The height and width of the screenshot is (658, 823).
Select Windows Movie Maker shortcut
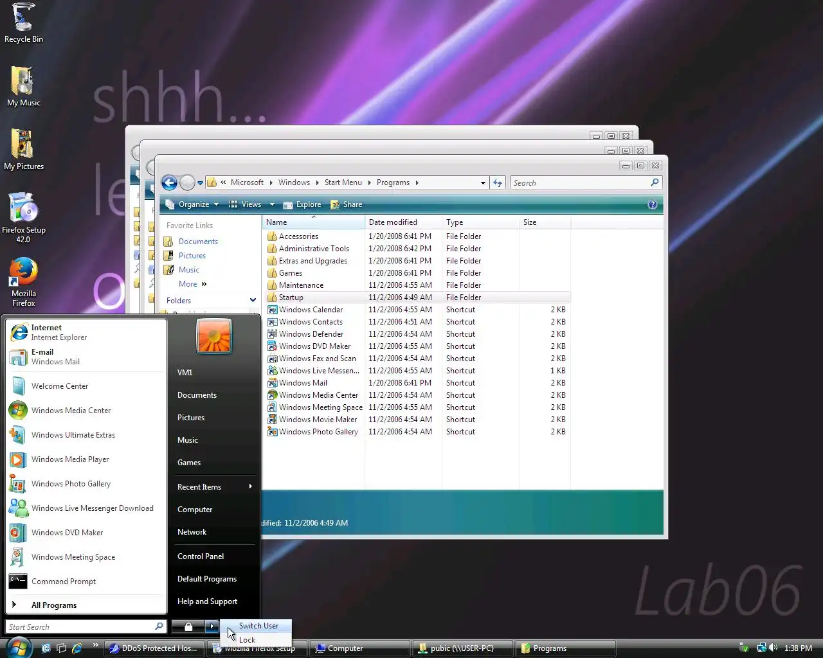coord(318,420)
